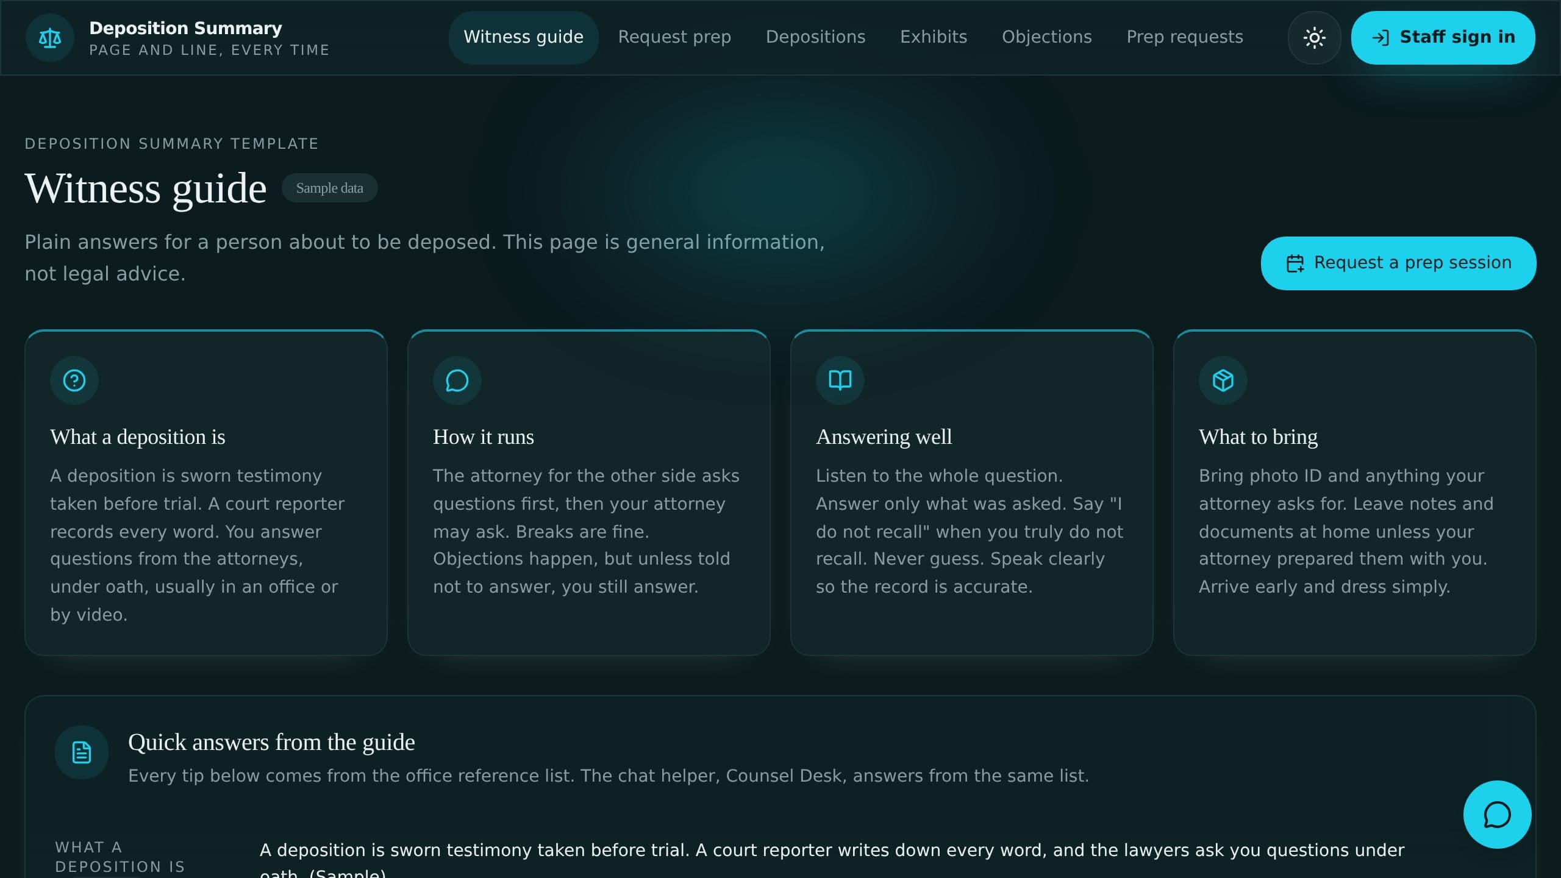
Task: Select the 'What a deposition is' card heading
Action: (x=138, y=437)
